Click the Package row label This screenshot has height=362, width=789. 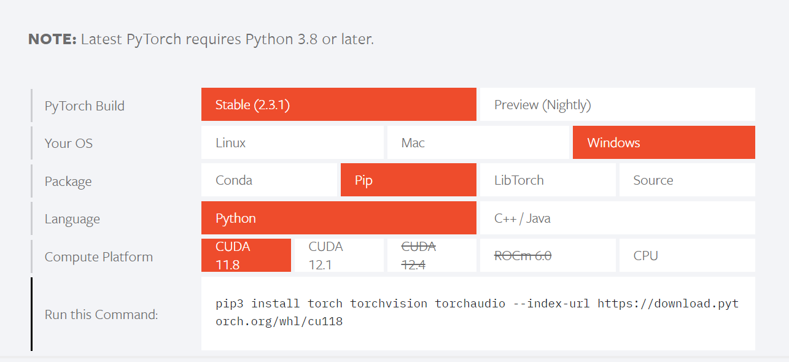[68, 182]
